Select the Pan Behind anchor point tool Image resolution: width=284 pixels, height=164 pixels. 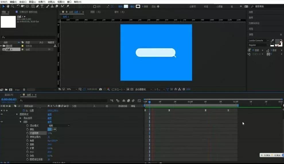(x=27, y=6)
